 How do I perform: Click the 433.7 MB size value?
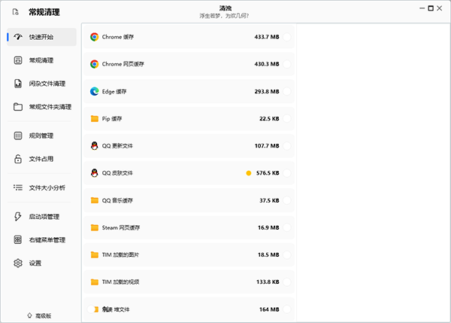[x=267, y=37]
